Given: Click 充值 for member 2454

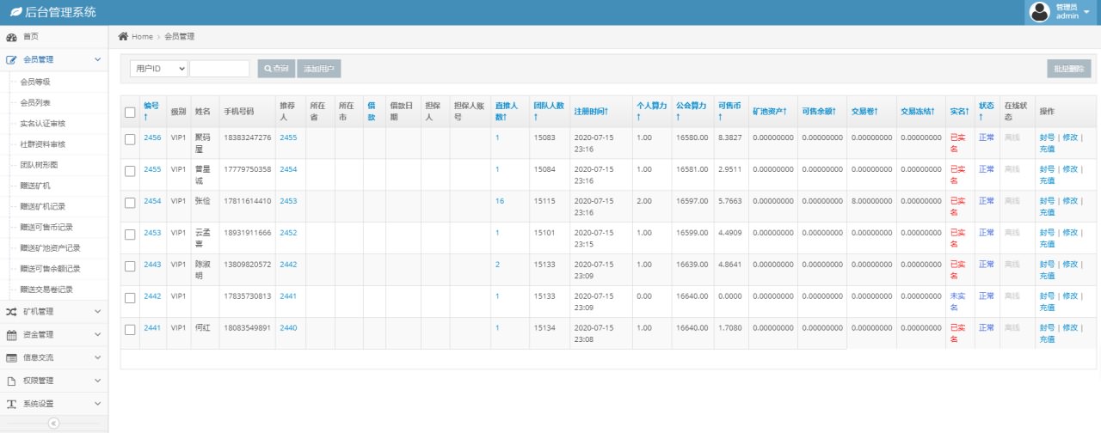Looking at the screenshot, I should [x=1047, y=212].
